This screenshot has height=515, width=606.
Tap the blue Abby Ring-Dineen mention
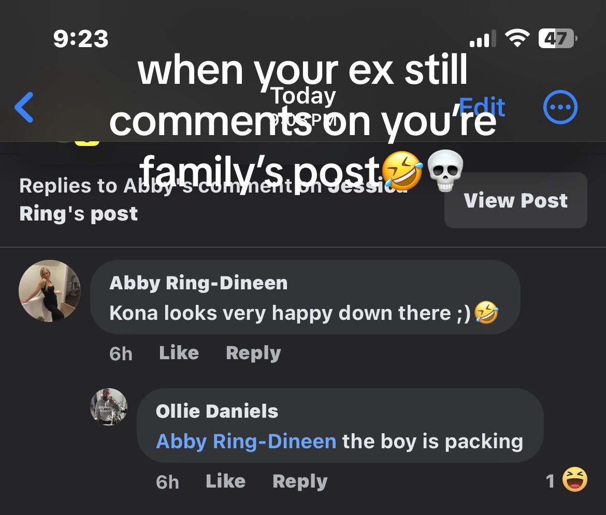(x=246, y=442)
